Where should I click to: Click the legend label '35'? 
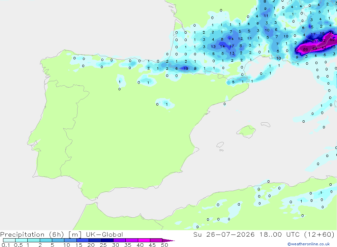pos(128,245)
